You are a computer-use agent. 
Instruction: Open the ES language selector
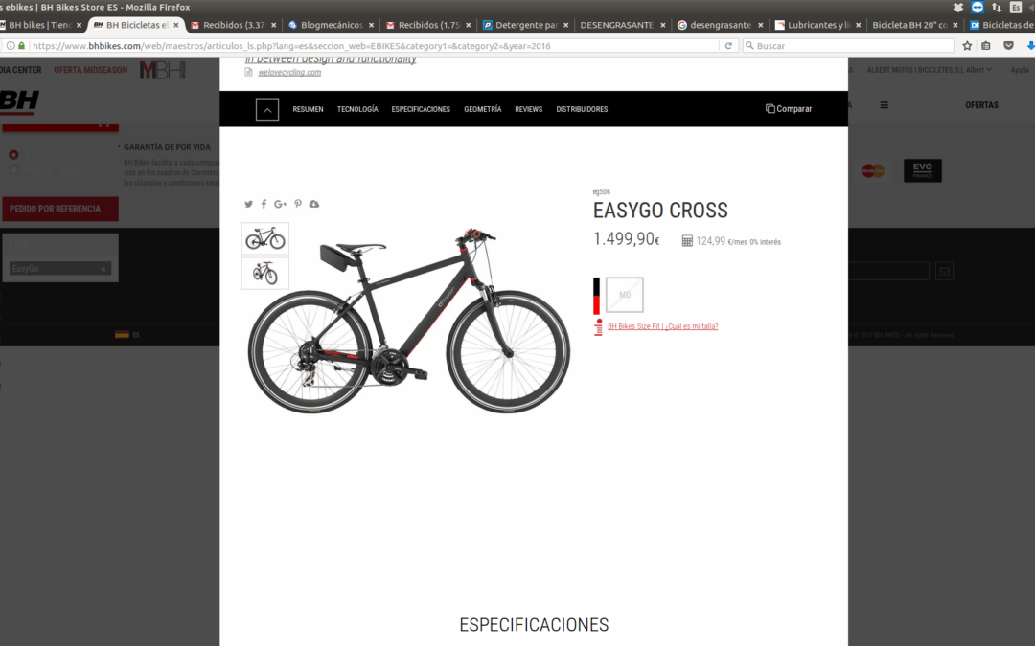click(x=127, y=335)
